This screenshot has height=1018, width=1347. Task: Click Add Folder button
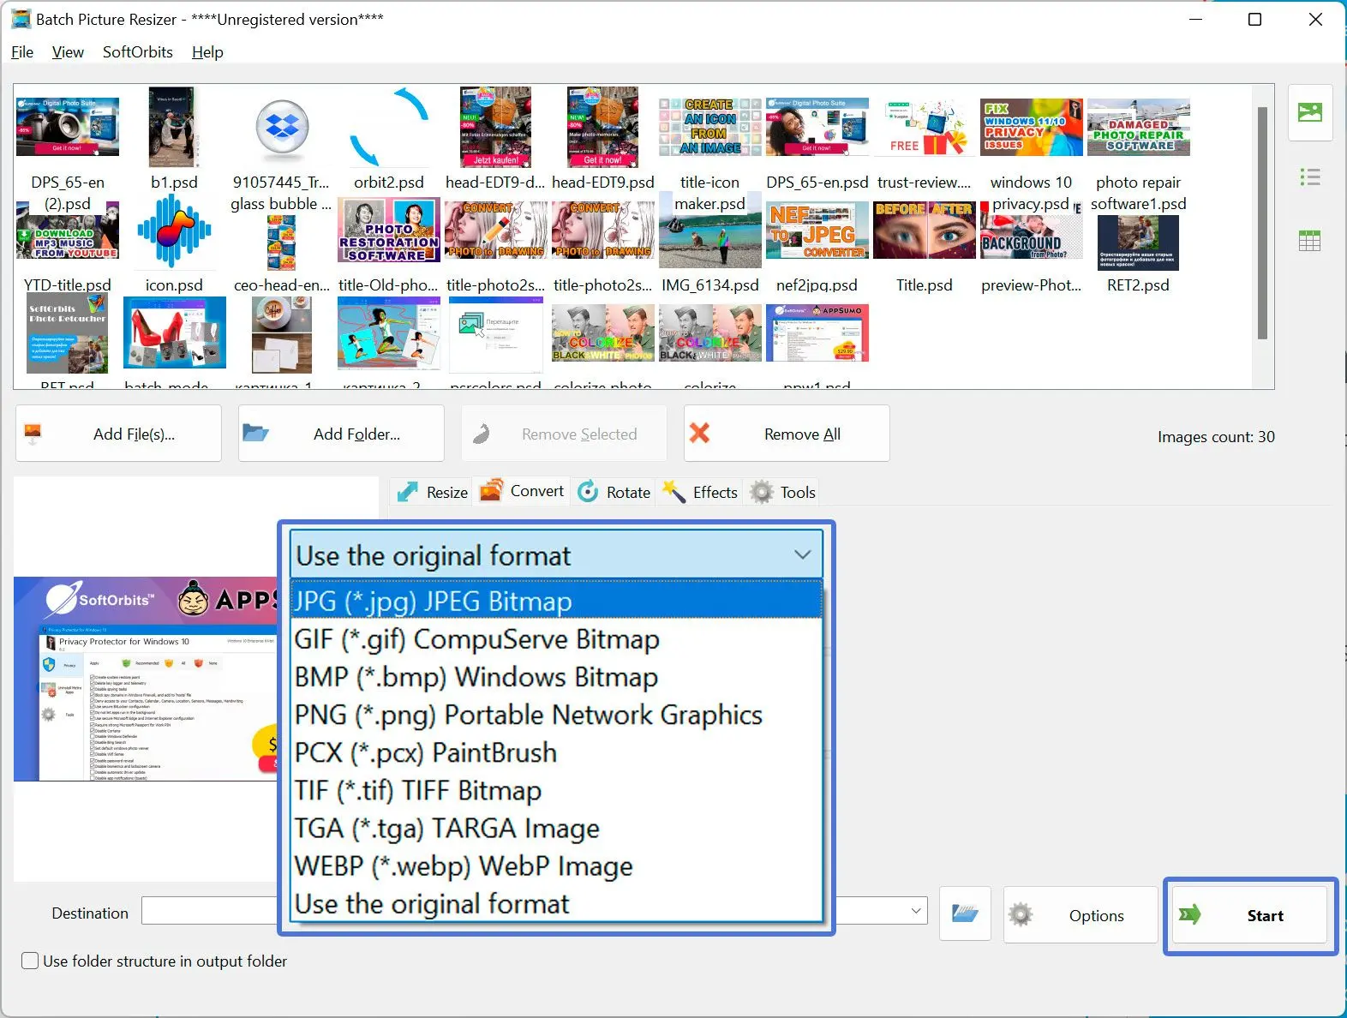[x=341, y=434]
